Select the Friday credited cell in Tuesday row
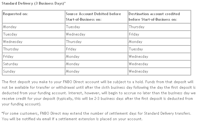 click(x=159, y=34)
